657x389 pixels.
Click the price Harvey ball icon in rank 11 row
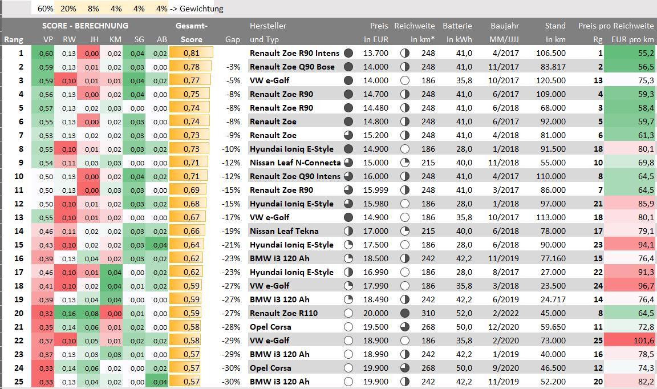(x=348, y=190)
